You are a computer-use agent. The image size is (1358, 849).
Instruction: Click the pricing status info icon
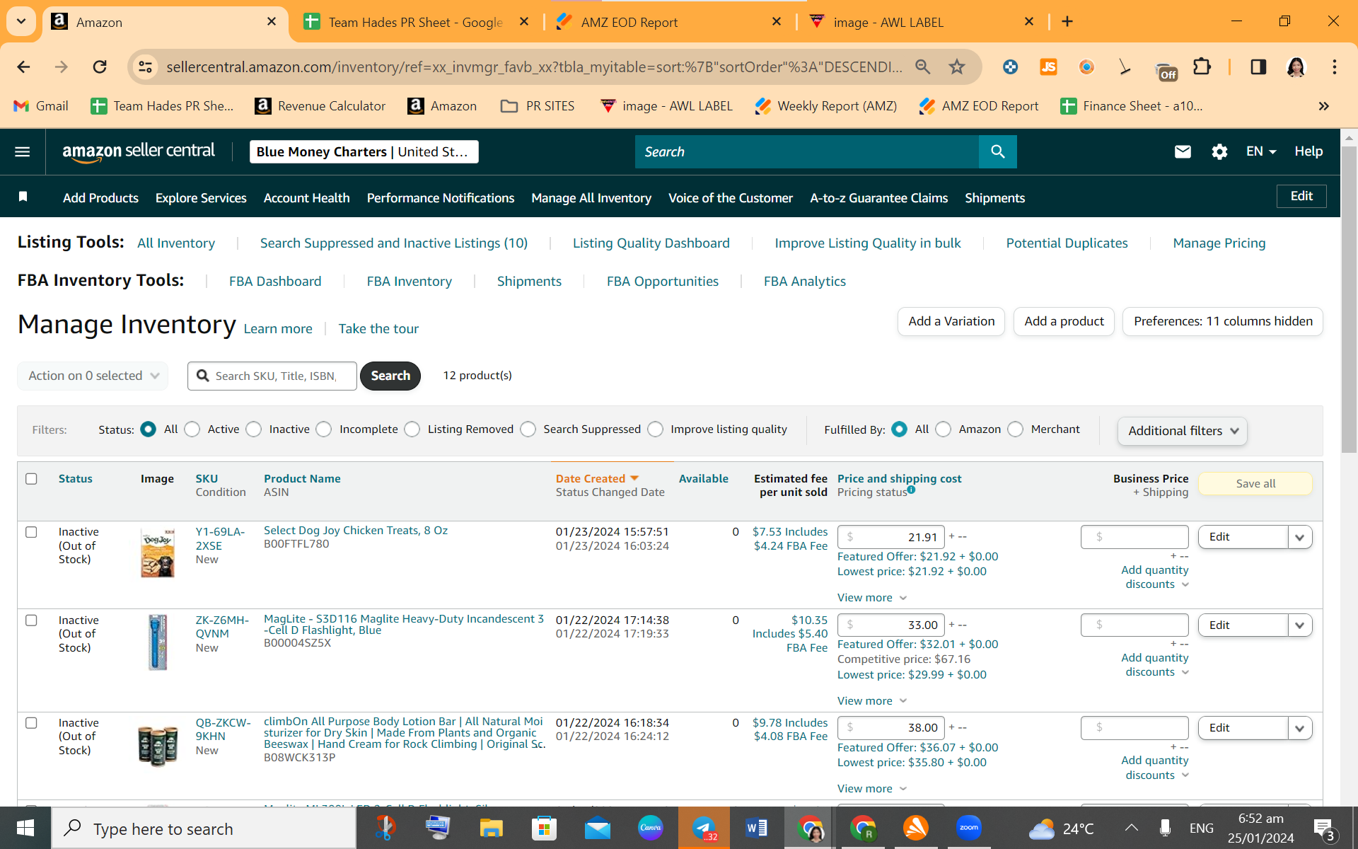click(911, 490)
